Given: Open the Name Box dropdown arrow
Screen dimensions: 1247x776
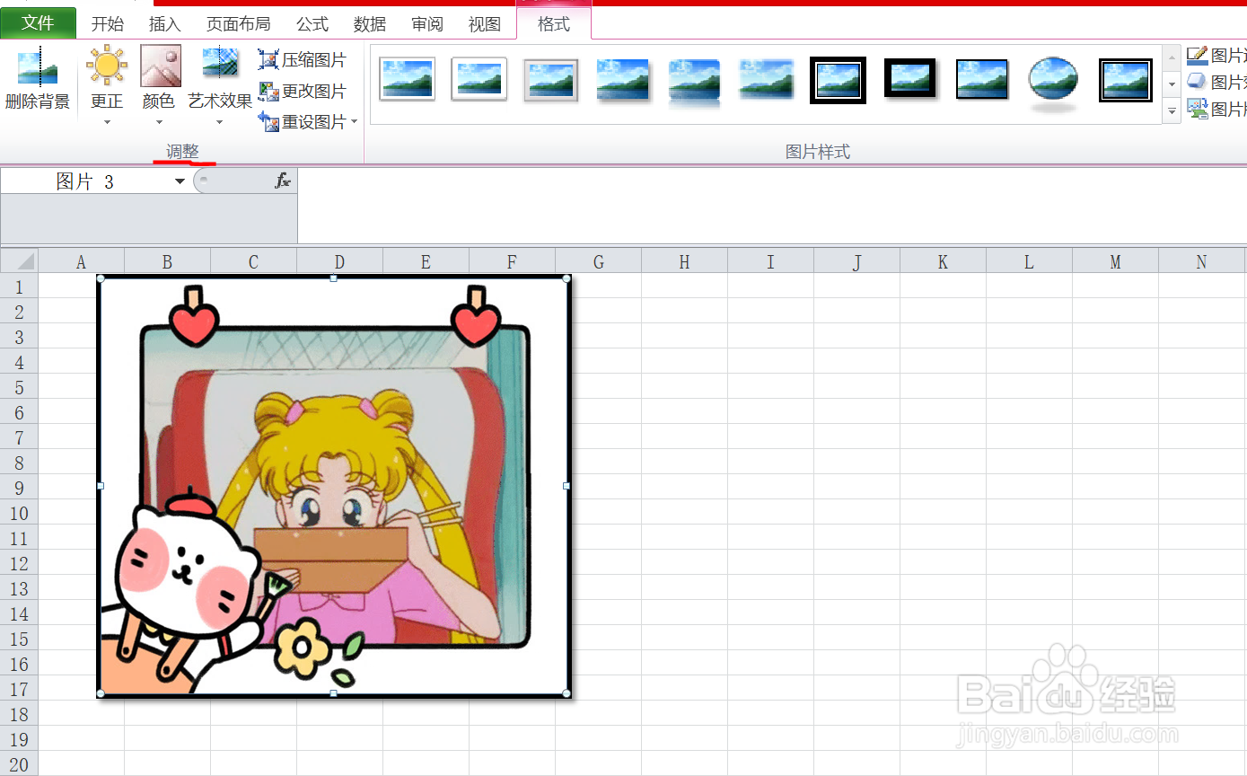Looking at the screenshot, I should click(x=180, y=181).
